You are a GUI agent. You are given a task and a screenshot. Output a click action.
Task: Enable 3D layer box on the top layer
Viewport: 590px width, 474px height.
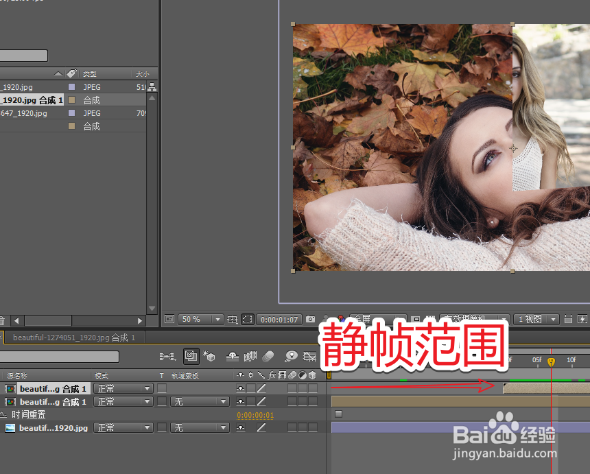(x=313, y=388)
